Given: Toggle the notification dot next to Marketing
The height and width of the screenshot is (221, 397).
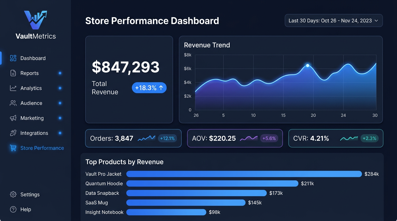Looking at the screenshot, I should click(60, 118).
